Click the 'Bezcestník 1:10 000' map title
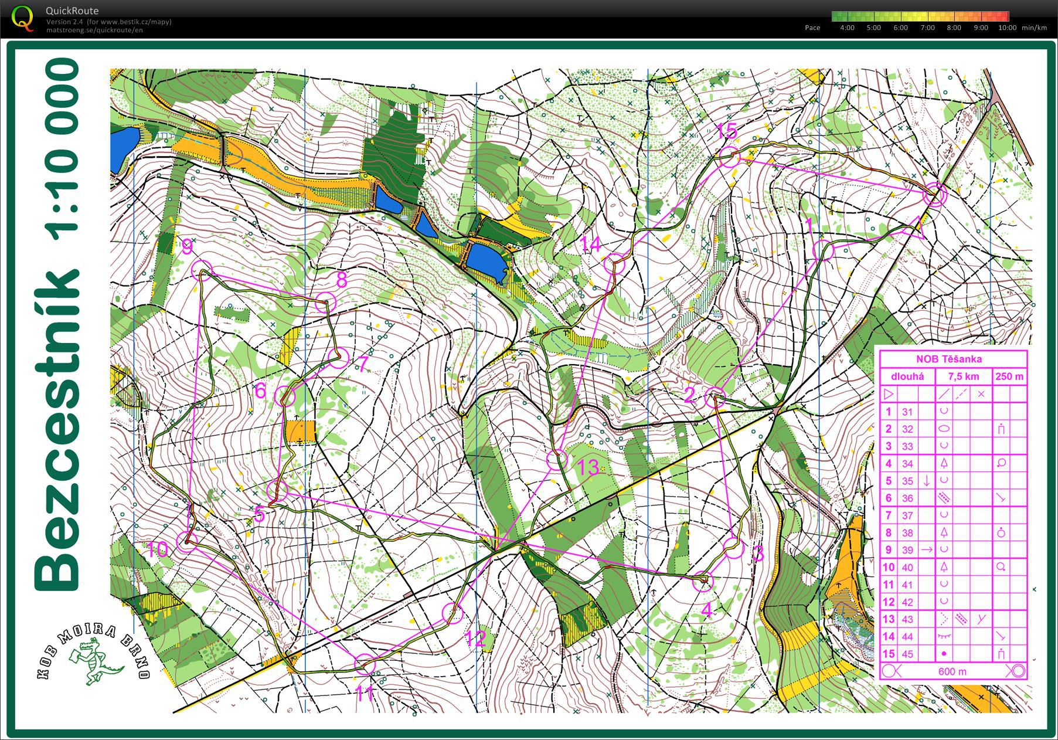1058x740 pixels. point(57,325)
